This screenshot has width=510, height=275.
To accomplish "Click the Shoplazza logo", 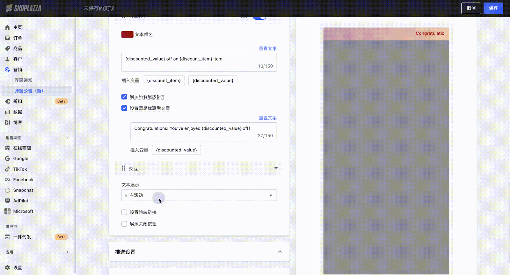I will click(x=24, y=8).
